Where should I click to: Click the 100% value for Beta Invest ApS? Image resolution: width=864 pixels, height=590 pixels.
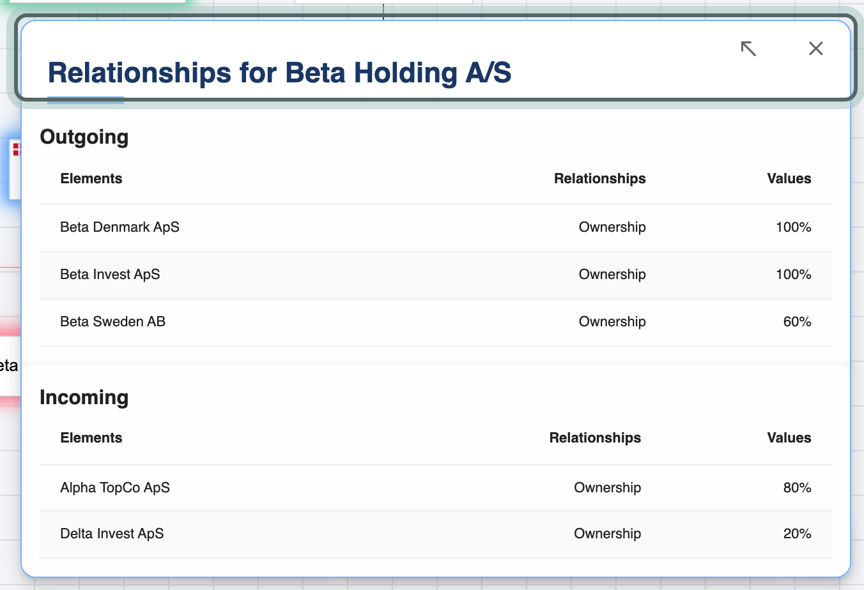point(794,275)
